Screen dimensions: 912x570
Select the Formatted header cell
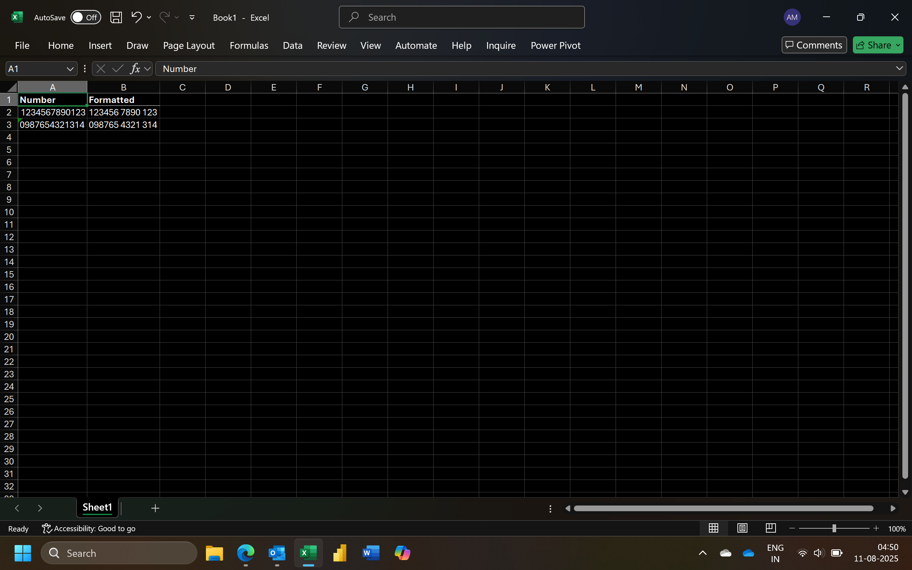124,100
